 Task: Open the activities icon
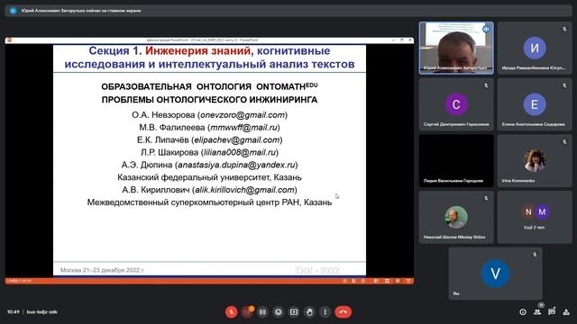tap(566, 312)
